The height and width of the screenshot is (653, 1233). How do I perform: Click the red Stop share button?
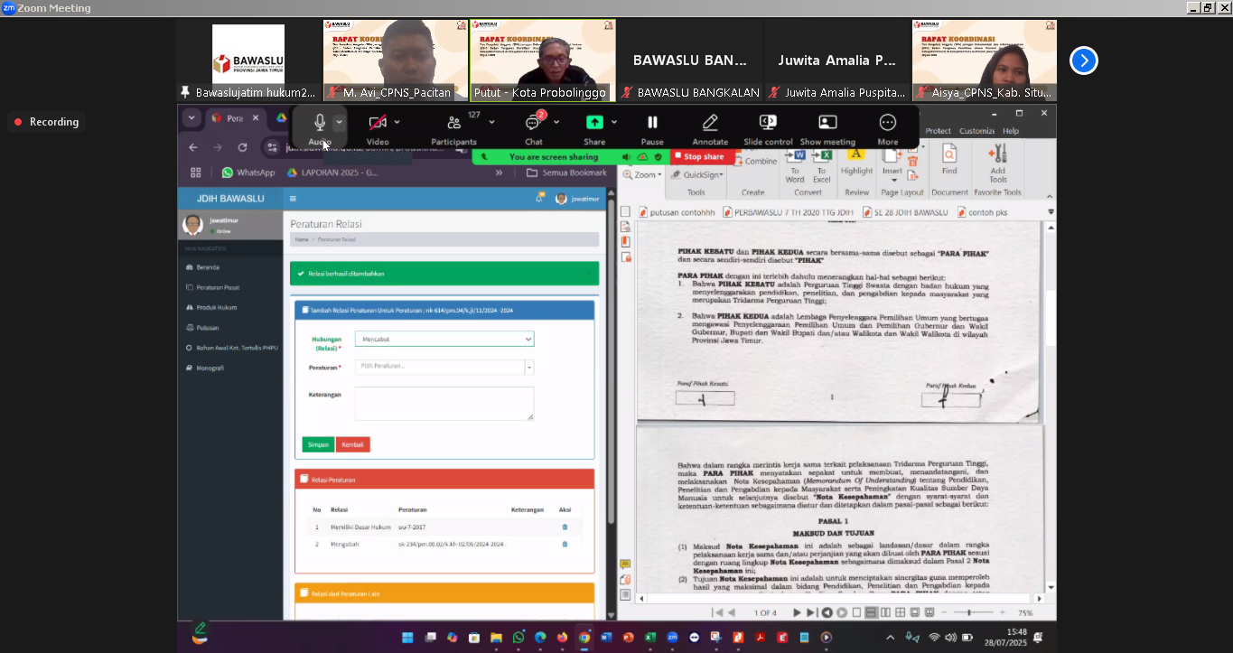[x=698, y=157]
